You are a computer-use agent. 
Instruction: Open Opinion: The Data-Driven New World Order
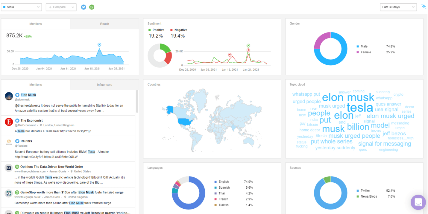tap(52, 167)
